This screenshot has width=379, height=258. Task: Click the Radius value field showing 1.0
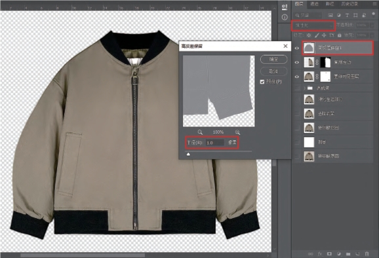coord(215,143)
